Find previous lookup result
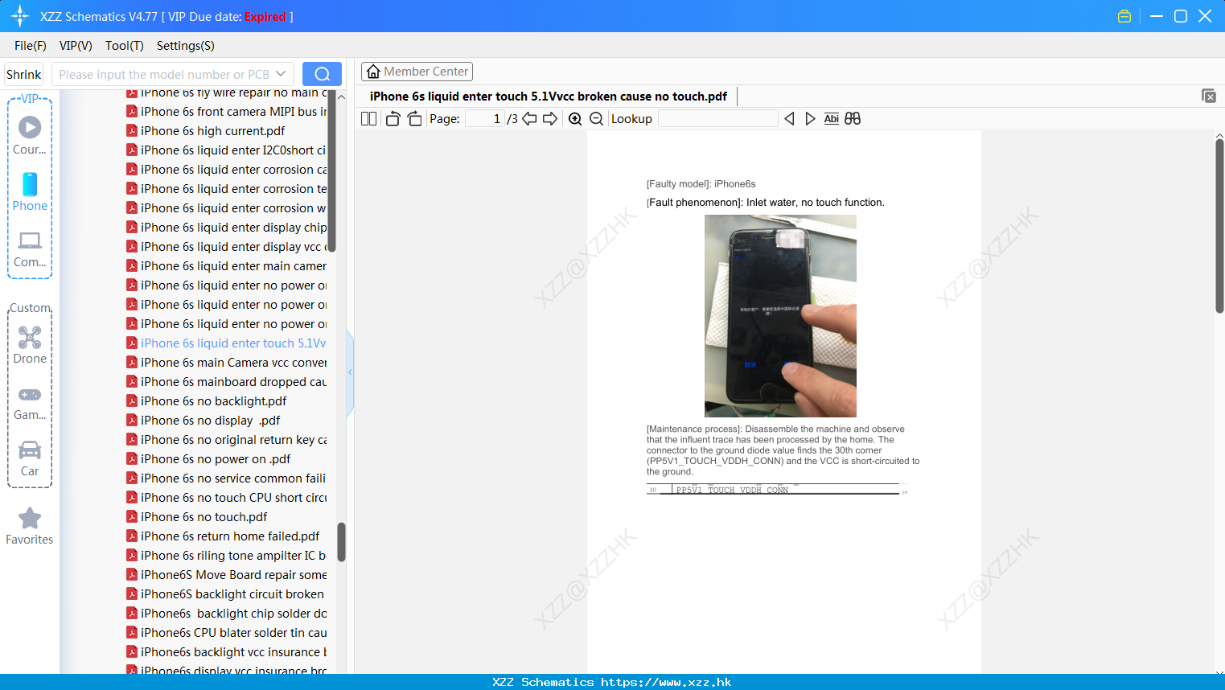 [789, 119]
